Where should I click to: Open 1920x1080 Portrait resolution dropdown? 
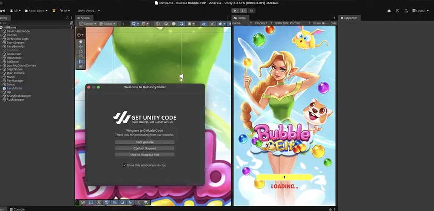click(x=292, y=23)
